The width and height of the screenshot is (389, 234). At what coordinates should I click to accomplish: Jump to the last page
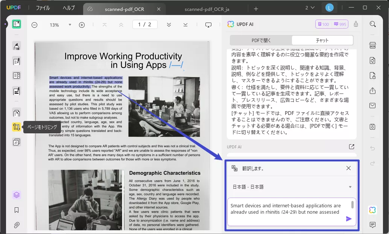click(x=185, y=25)
